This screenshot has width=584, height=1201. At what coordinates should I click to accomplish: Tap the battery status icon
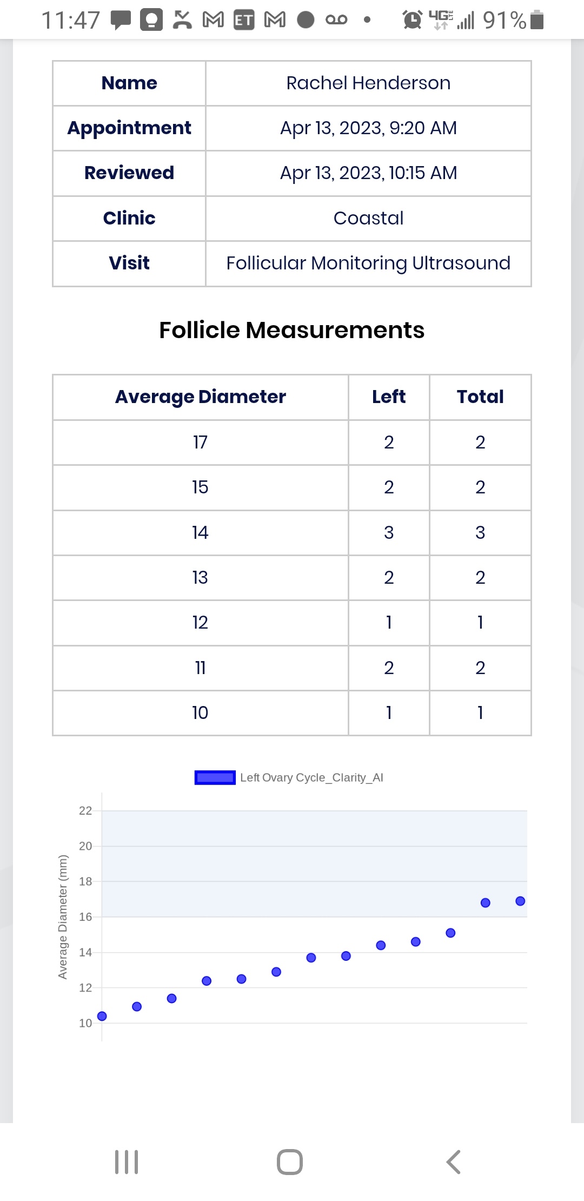(537, 20)
